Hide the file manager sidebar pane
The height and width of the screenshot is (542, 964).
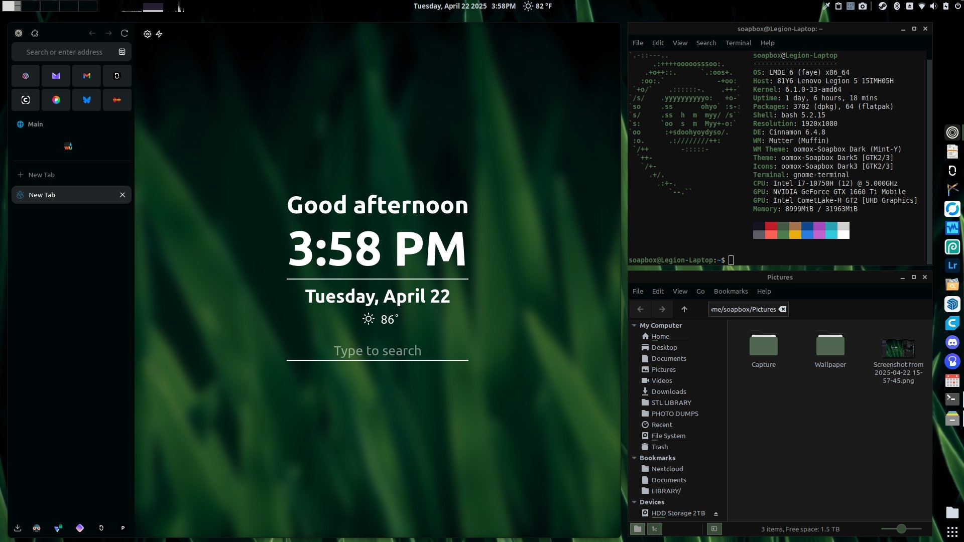(714, 528)
